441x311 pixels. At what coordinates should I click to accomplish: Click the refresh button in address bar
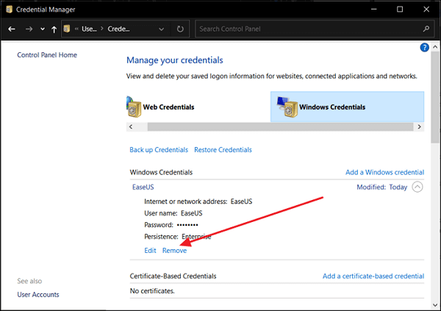[x=180, y=29]
